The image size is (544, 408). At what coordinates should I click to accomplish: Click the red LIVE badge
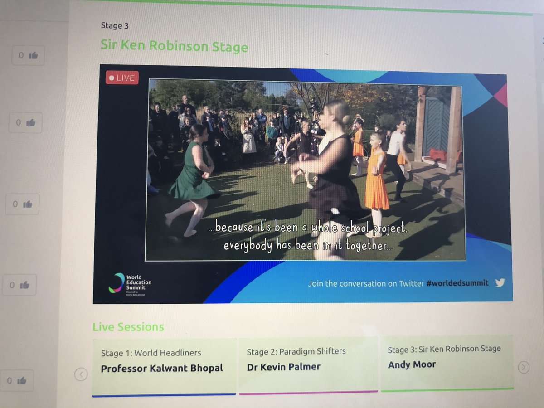pyautogui.click(x=122, y=78)
